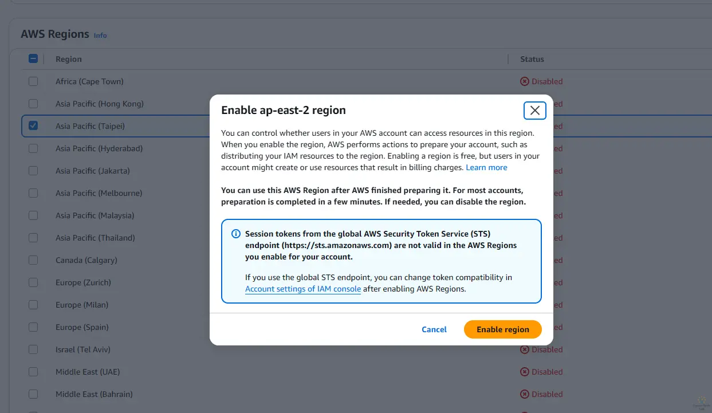712x413 pixels.
Task: Check the Europe (Spain) checkbox
Action: tap(33, 327)
